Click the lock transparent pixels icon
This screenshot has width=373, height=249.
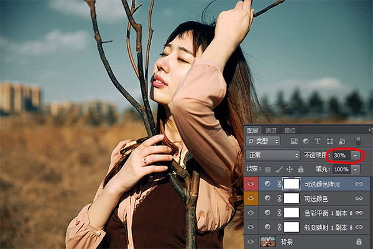pos(269,169)
